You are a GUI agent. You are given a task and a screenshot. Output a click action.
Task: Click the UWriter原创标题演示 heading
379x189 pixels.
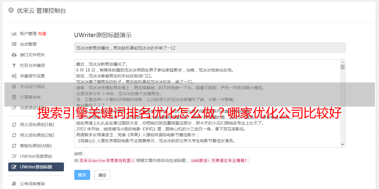point(103,35)
